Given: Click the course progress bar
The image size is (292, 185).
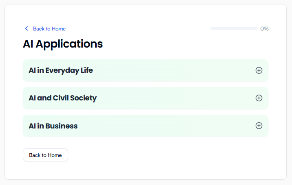Looking at the screenshot, I should (x=233, y=28).
